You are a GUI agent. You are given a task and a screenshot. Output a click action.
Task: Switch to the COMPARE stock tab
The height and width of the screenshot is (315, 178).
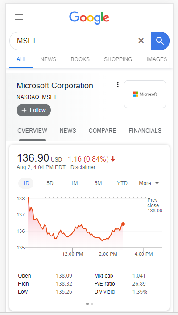point(103,131)
